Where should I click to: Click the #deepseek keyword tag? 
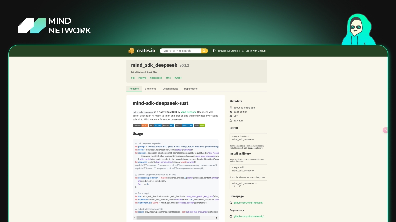pos(156,78)
